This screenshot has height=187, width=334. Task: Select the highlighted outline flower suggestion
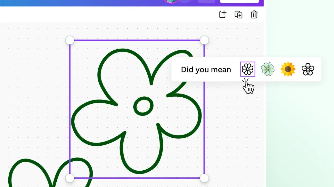[x=248, y=69]
